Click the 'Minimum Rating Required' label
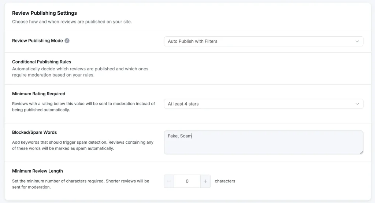 tap(39, 94)
